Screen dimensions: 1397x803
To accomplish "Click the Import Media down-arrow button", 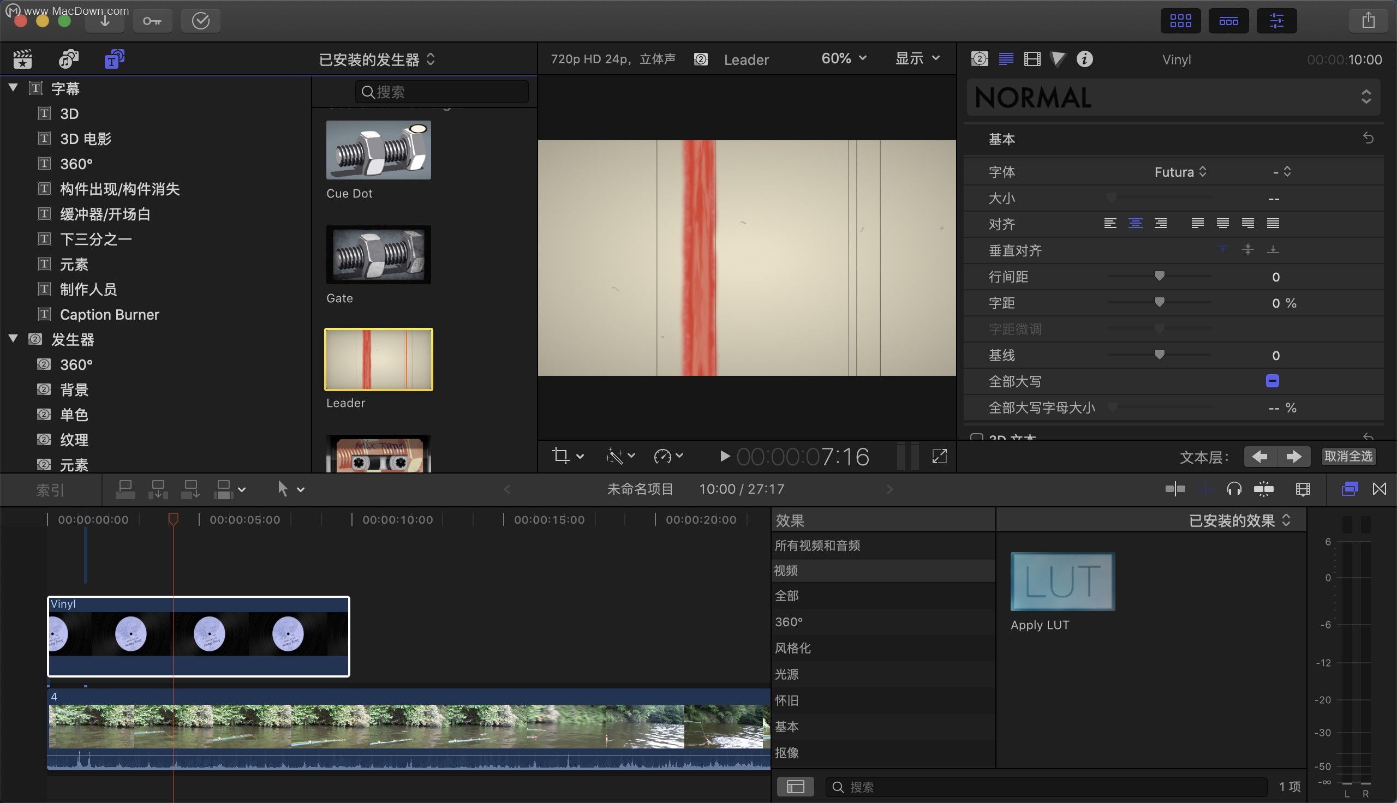I will coord(105,21).
